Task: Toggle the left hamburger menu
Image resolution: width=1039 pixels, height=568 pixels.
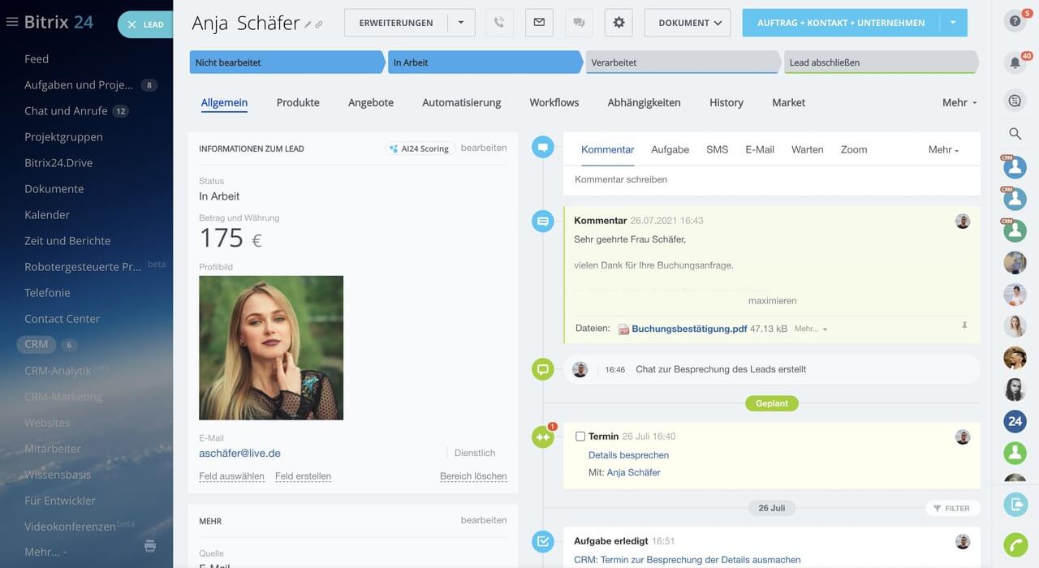Action: (x=12, y=22)
